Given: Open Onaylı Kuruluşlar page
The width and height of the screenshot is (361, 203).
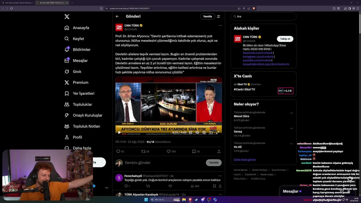Looking at the screenshot, I should click(x=83, y=115).
